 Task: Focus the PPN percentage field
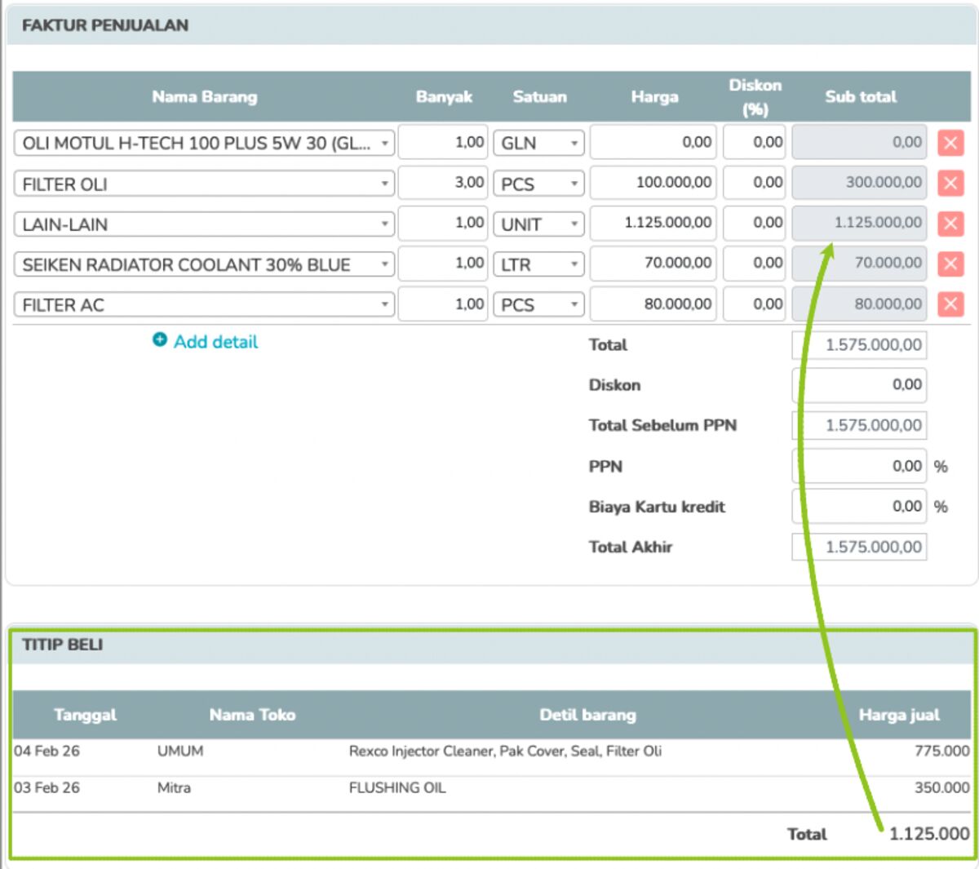pyautogui.click(x=859, y=466)
